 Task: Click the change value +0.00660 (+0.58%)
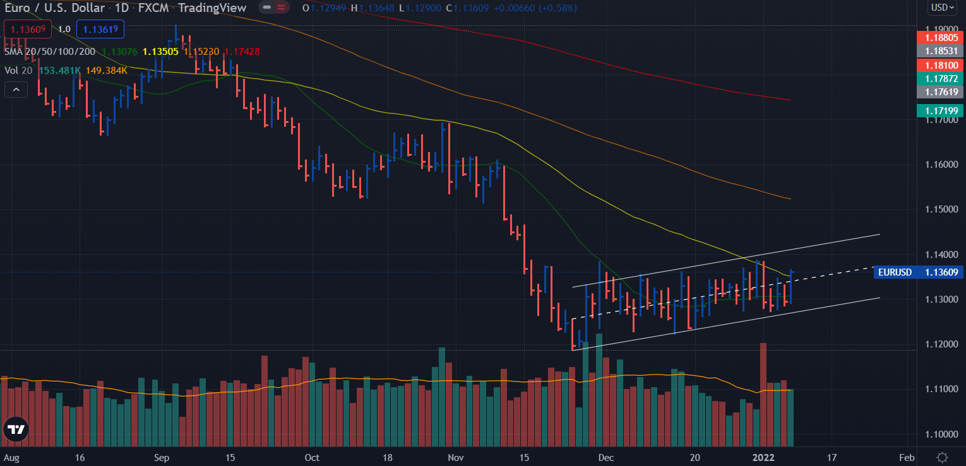pyautogui.click(x=536, y=8)
